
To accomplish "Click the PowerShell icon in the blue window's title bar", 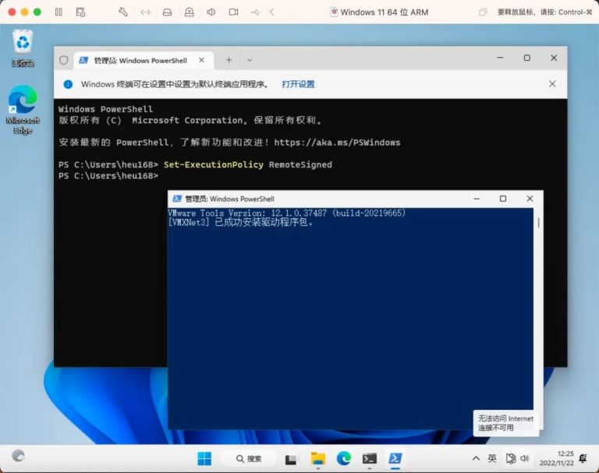I will pos(177,199).
